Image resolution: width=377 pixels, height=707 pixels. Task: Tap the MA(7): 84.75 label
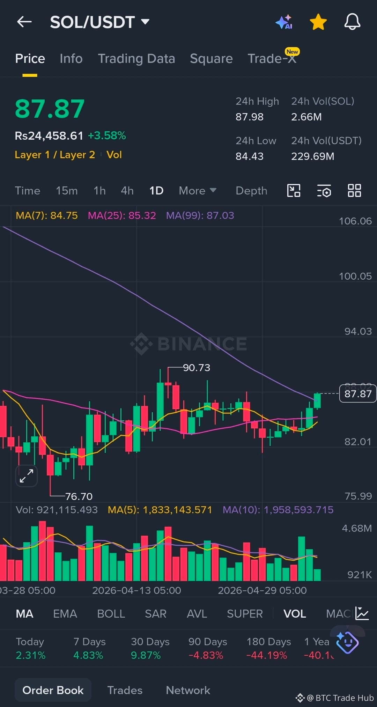(x=47, y=215)
